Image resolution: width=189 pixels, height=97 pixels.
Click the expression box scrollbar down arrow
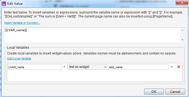(x=182, y=40)
